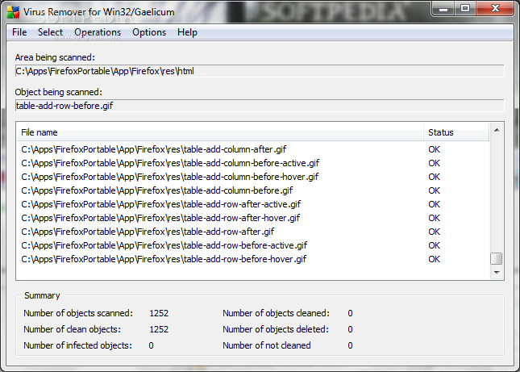Image resolution: width=520 pixels, height=372 pixels.
Task: Select the table-add-row-after.gif row
Action: pyautogui.click(x=254, y=232)
